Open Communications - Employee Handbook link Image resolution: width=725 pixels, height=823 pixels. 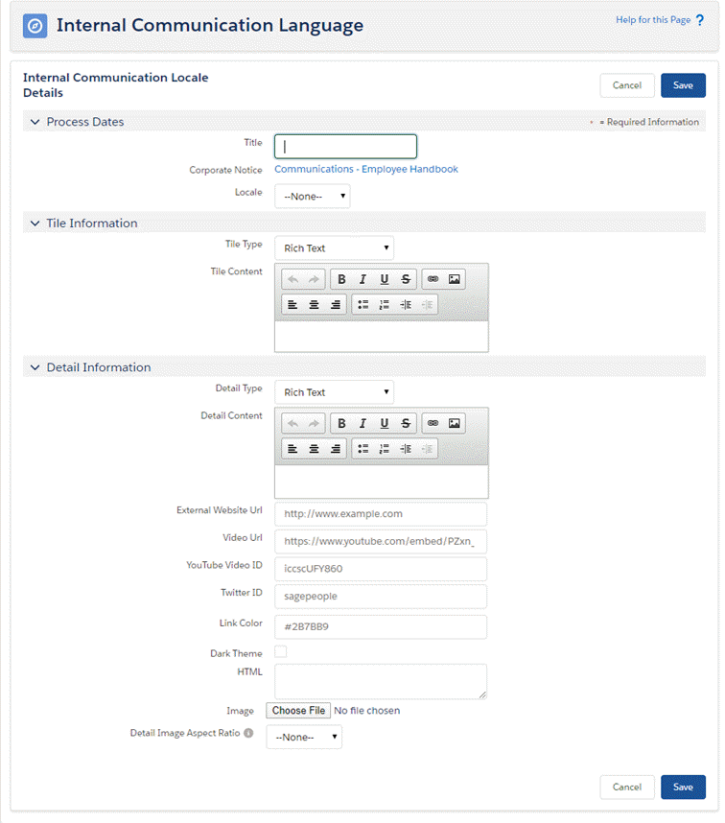click(366, 169)
